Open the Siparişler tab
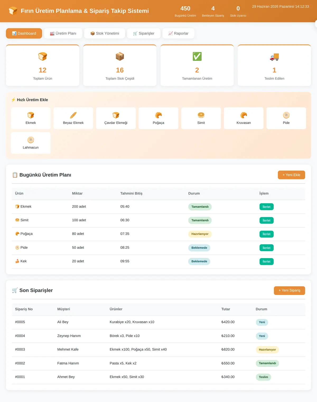This screenshot has height=402, width=317. tap(144, 33)
